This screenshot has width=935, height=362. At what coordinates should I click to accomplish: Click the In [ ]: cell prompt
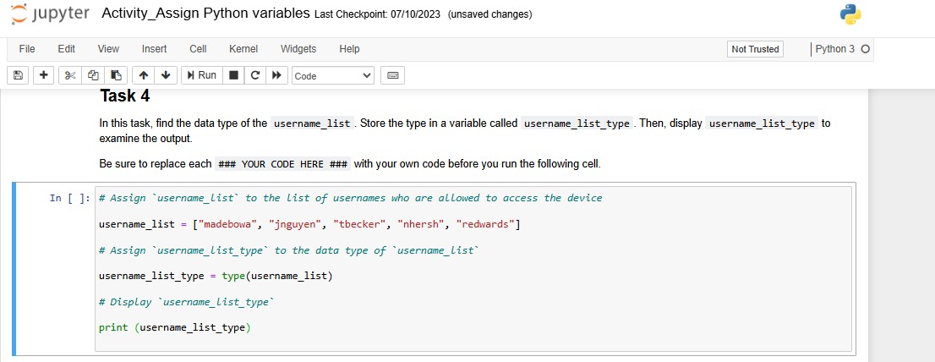point(70,198)
